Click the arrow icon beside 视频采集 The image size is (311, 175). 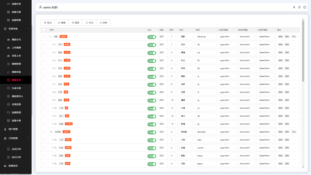[8, 72]
